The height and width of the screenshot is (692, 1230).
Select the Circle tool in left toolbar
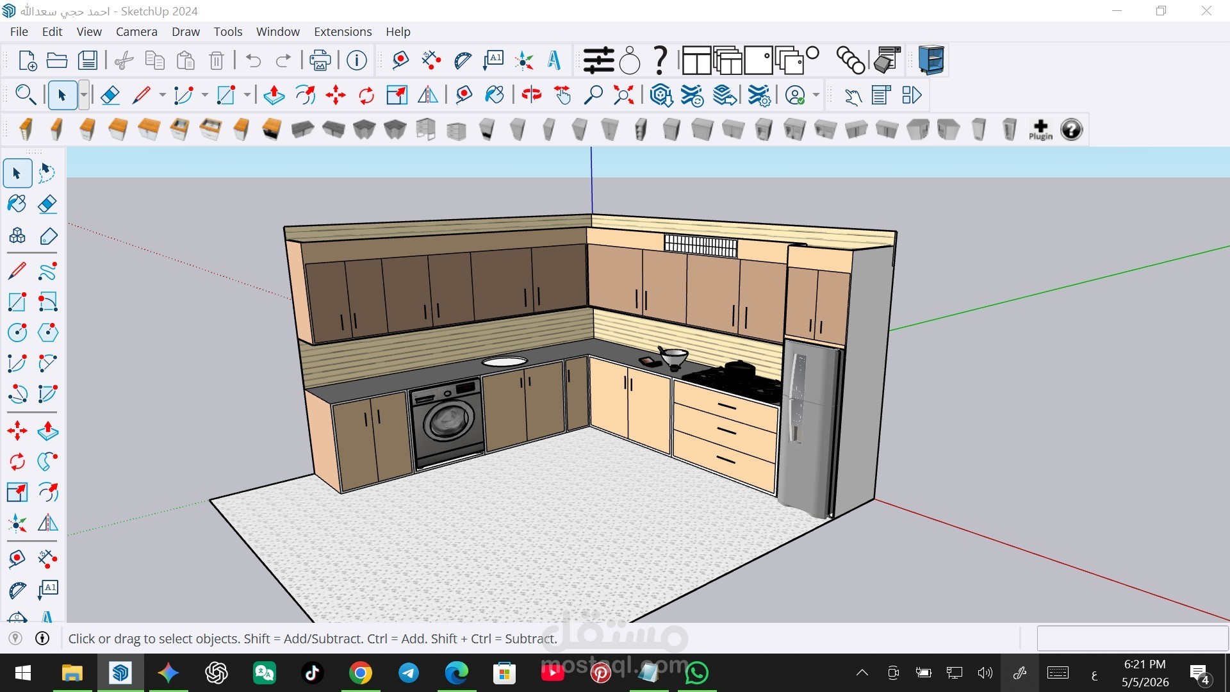(17, 332)
